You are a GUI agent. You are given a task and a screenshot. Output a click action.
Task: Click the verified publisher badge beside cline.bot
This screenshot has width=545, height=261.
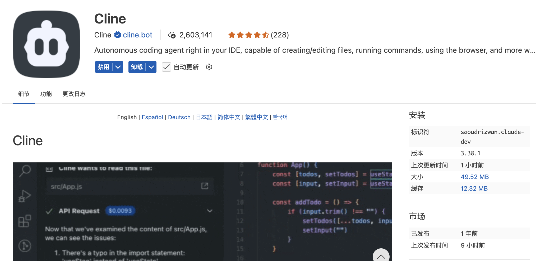click(x=118, y=35)
